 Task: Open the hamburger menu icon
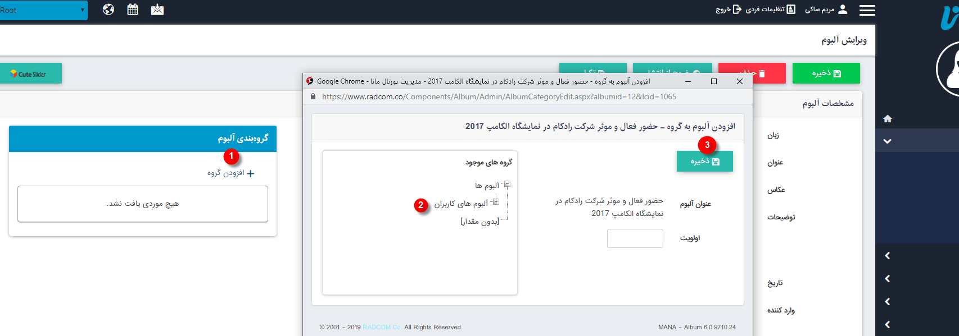click(867, 10)
